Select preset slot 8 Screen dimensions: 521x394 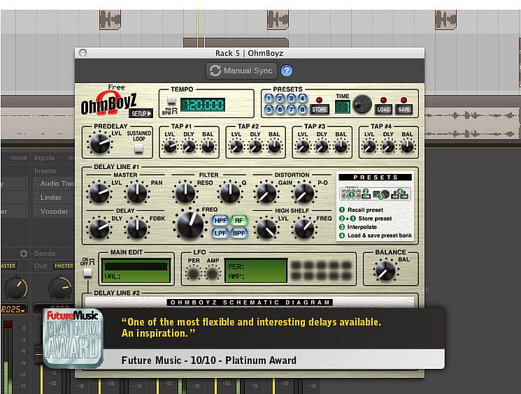302,110
